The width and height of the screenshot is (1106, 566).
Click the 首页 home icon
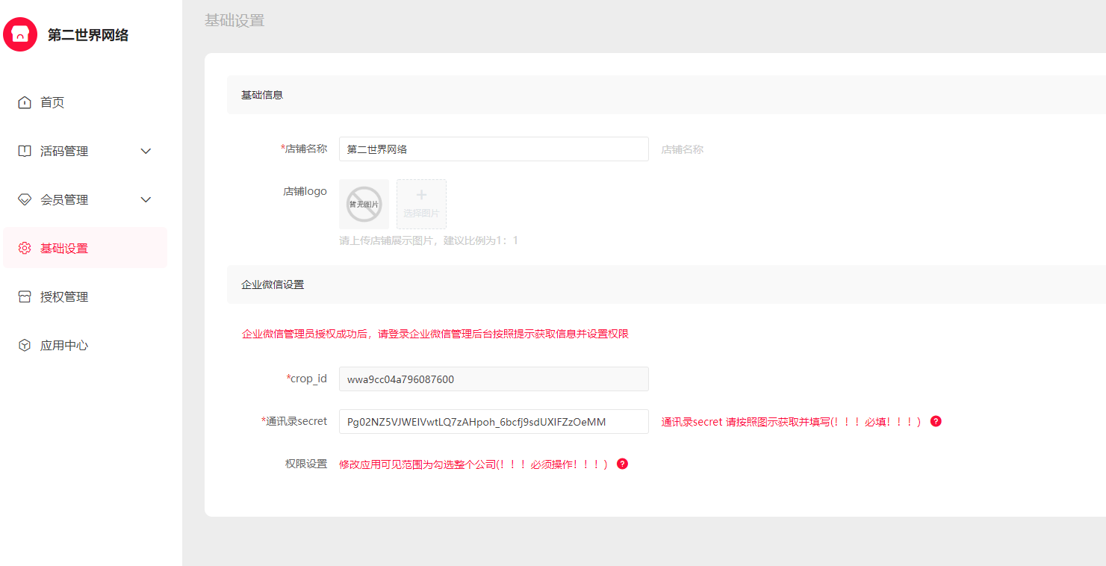25,102
